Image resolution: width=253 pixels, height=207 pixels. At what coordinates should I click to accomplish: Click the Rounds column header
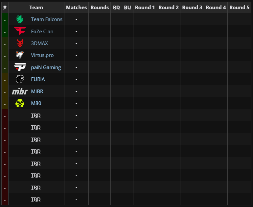click(100, 8)
